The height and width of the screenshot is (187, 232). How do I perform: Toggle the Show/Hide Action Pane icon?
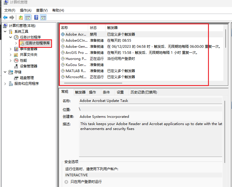[x=43, y=17]
